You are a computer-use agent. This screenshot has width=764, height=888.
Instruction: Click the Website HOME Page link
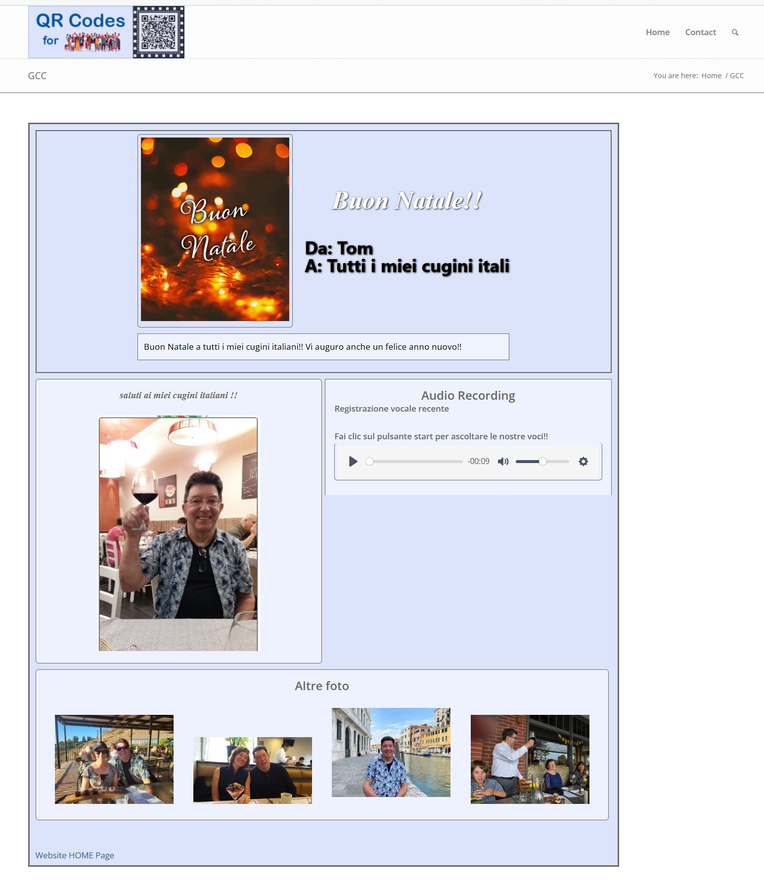pyautogui.click(x=75, y=855)
